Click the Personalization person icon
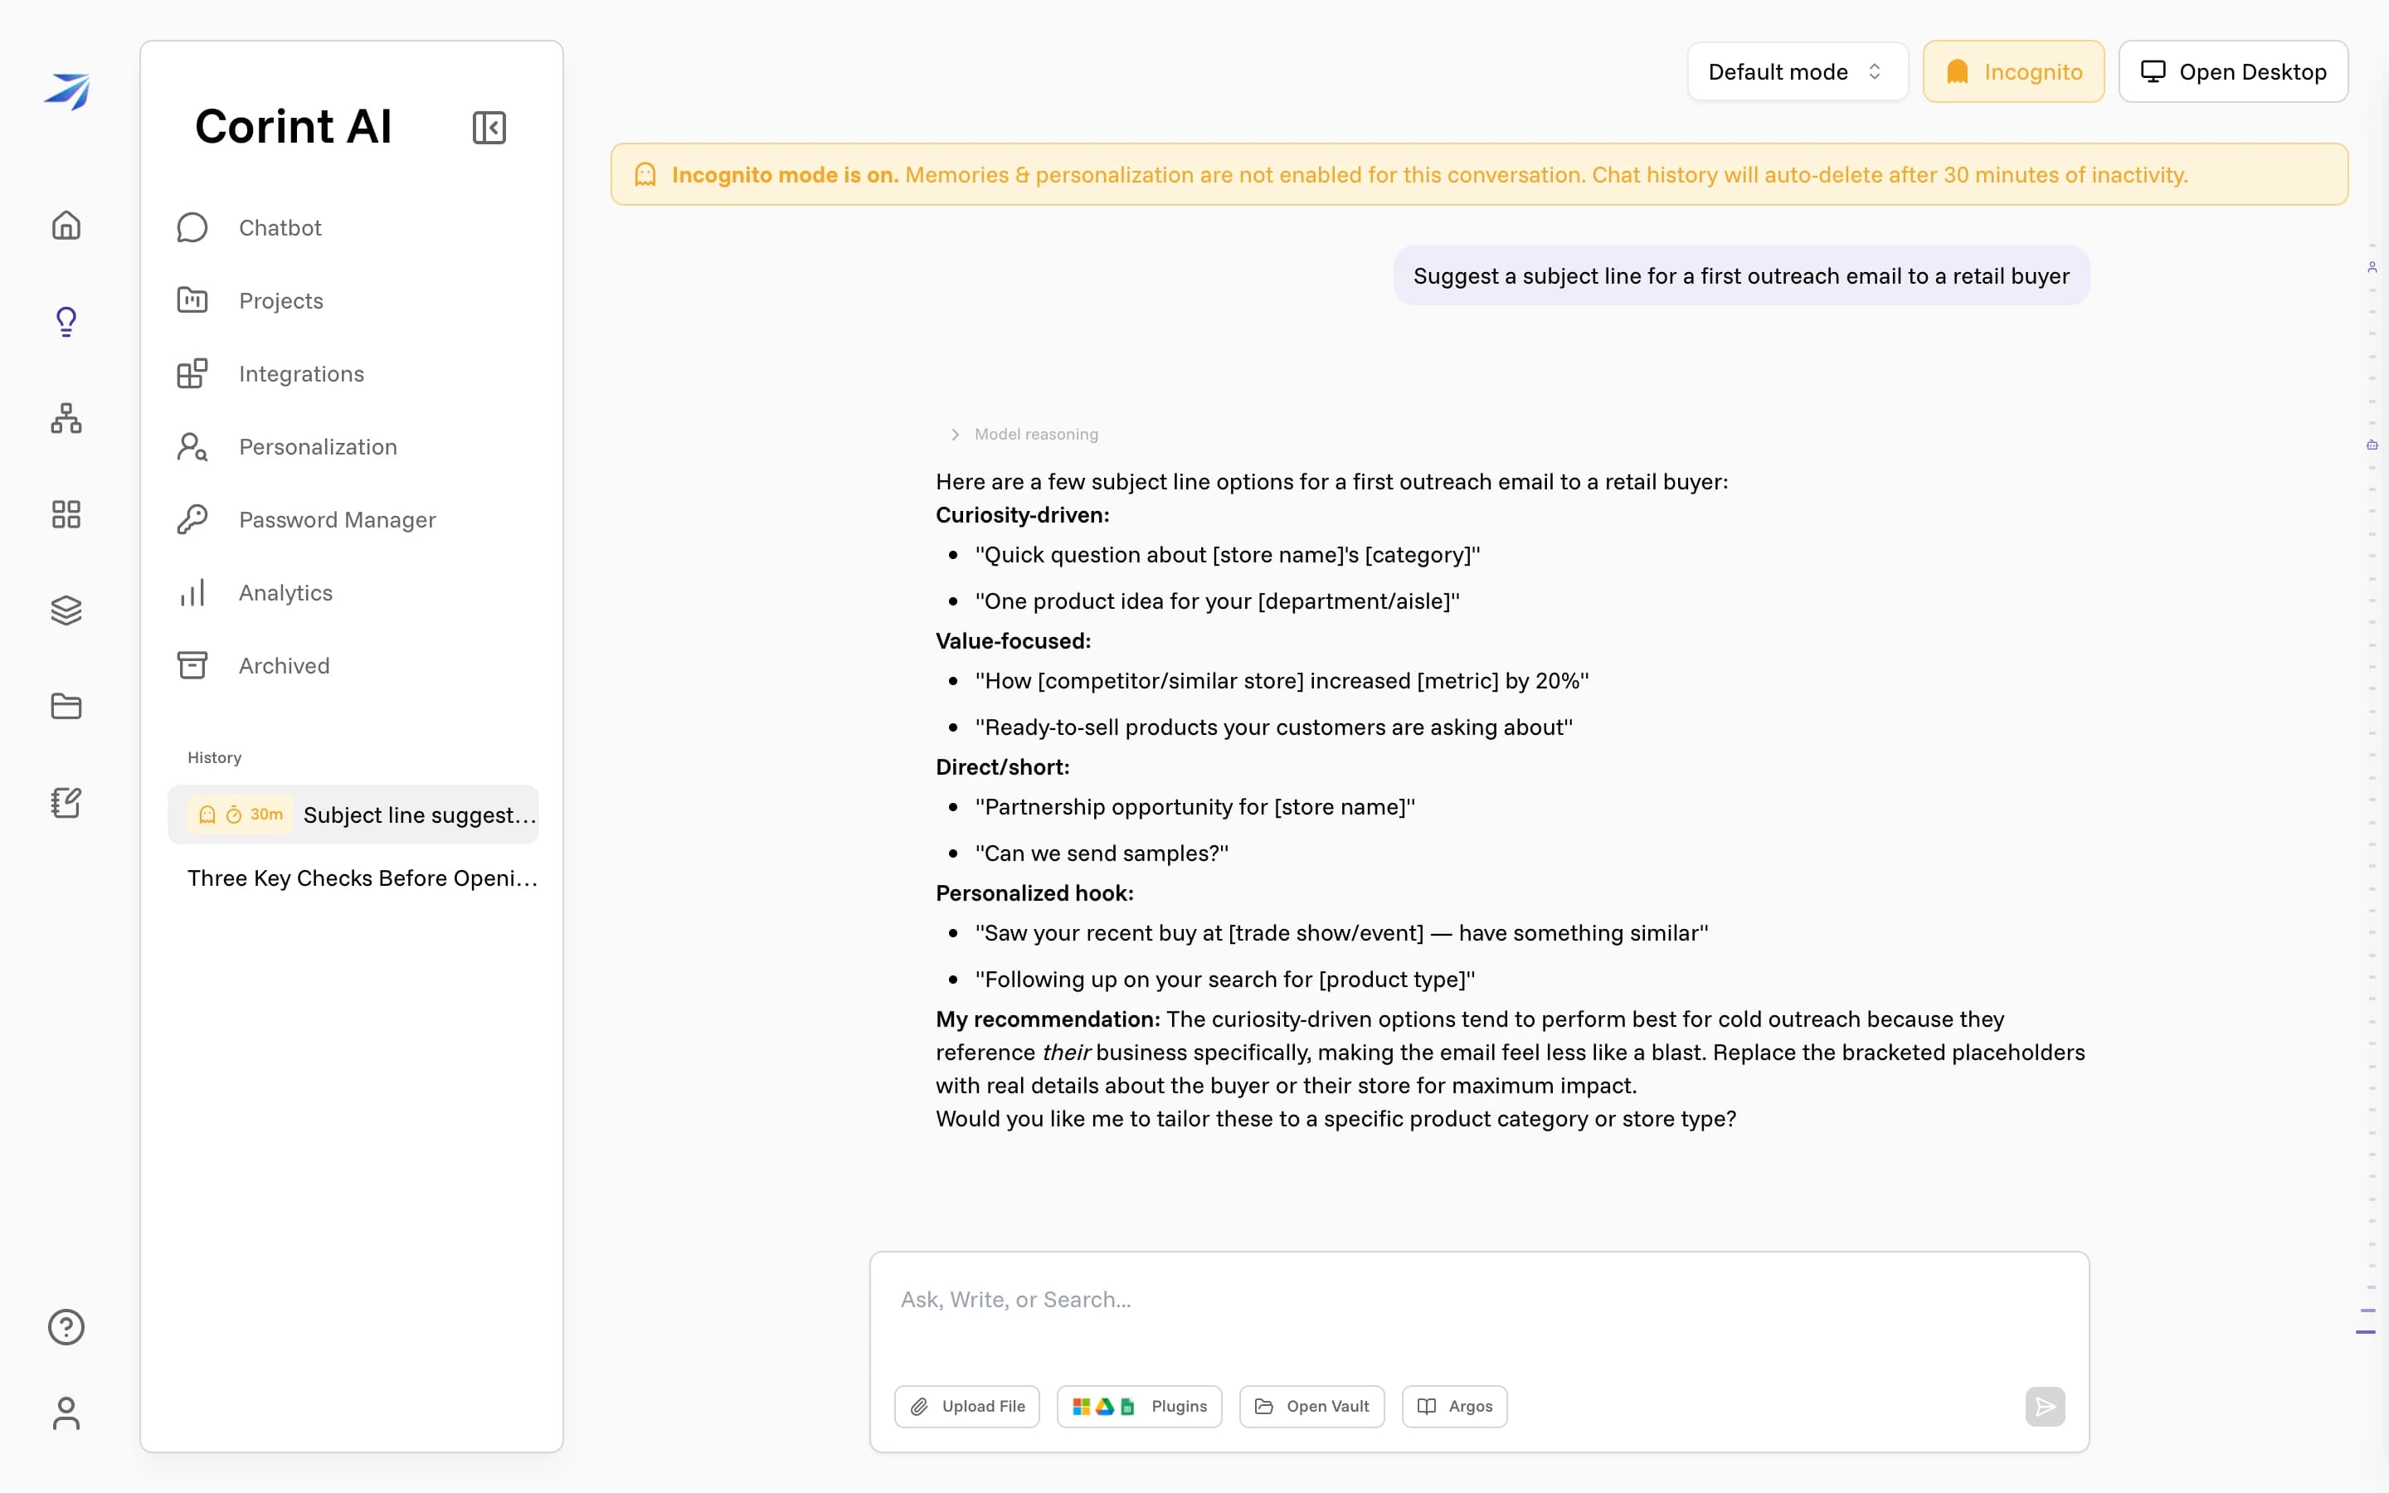Viewport: 2389px width, 1493px height. click(x=192, y=446)
